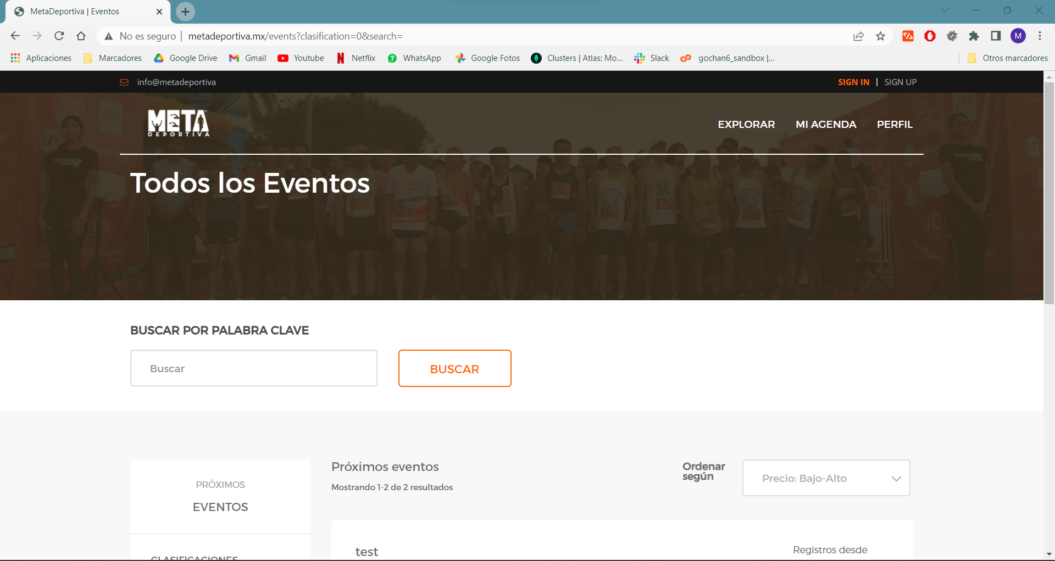Click the scrollbar down arrow
The height and width of the screenshot is (561, 1055).
pos(1049,554)
